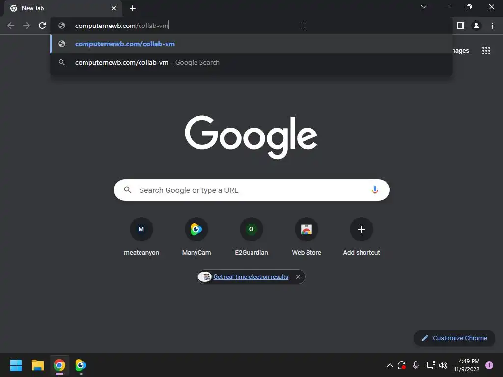Click the Search Google or type a URL box

[x=251, y=190]
